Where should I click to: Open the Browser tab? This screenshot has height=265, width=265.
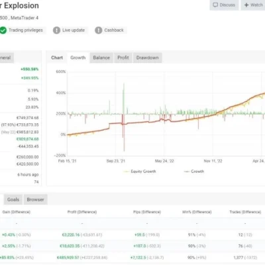coord(35,199)
